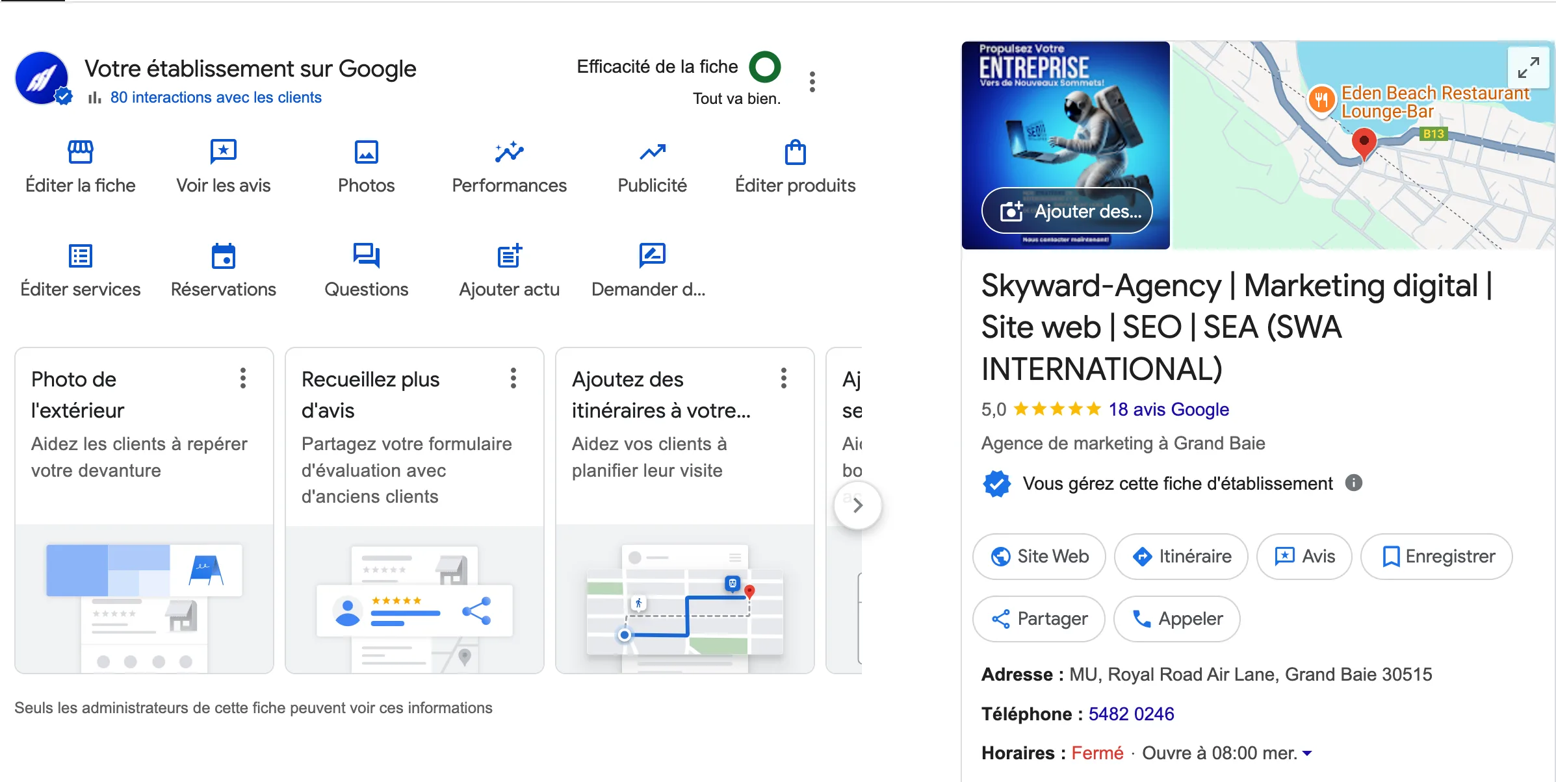Open Éditer services list icon
The image size is (1556, 782).
(x=81, y=256)
